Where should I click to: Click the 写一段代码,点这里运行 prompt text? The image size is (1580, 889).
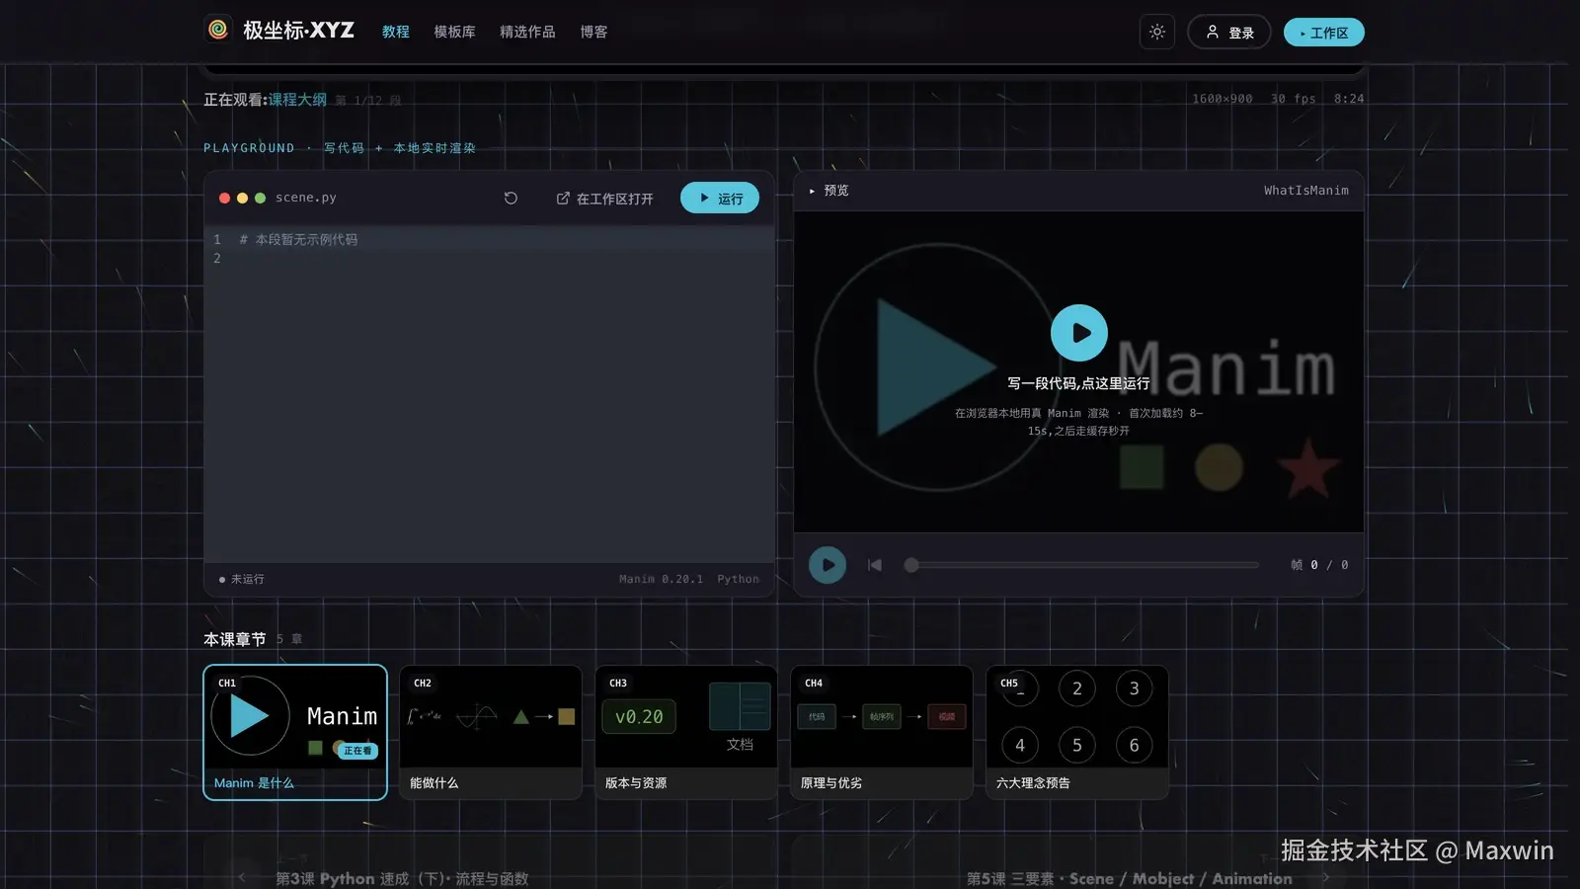click(x=1078, y=383)
